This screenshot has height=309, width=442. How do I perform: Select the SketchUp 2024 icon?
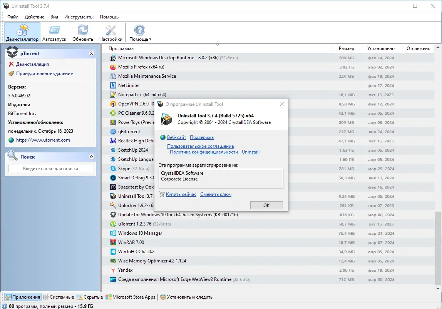(x=113, y=150)
